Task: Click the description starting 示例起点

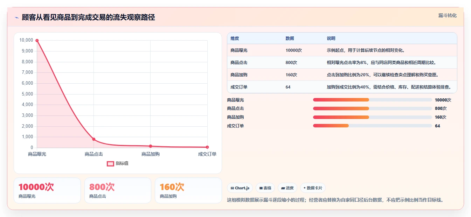Action: [366, 50]
